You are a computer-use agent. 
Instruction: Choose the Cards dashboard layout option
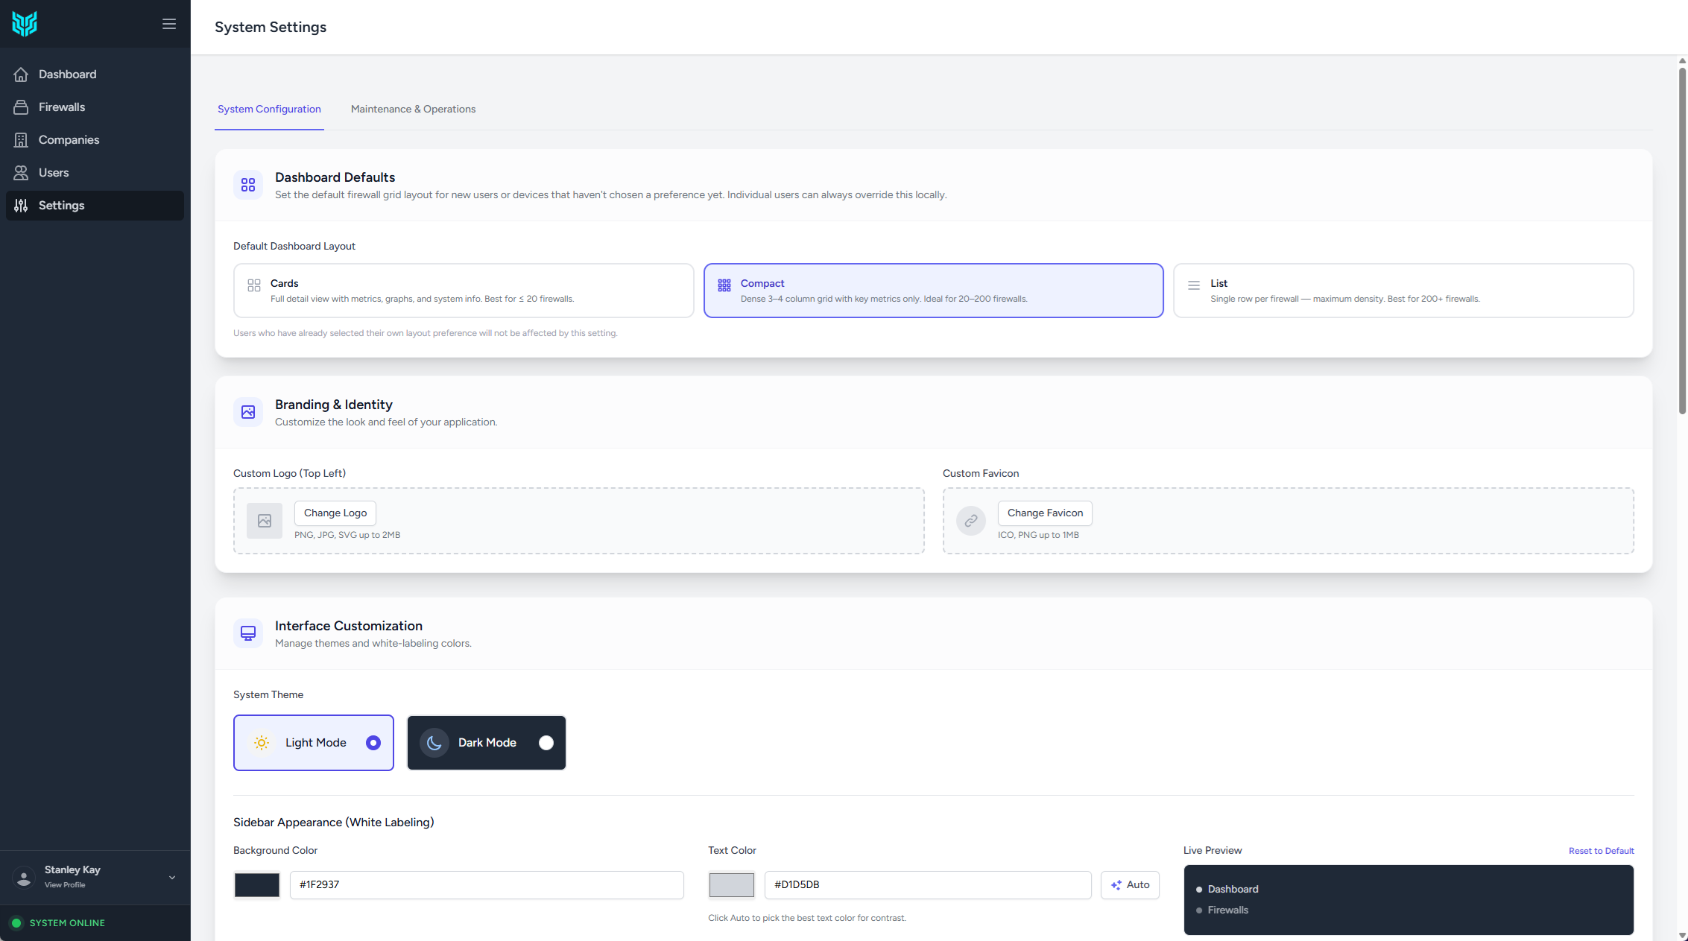(464, 291)
